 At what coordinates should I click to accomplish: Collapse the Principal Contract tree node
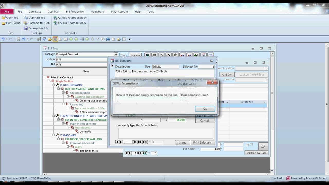click(x=44, y=77)
